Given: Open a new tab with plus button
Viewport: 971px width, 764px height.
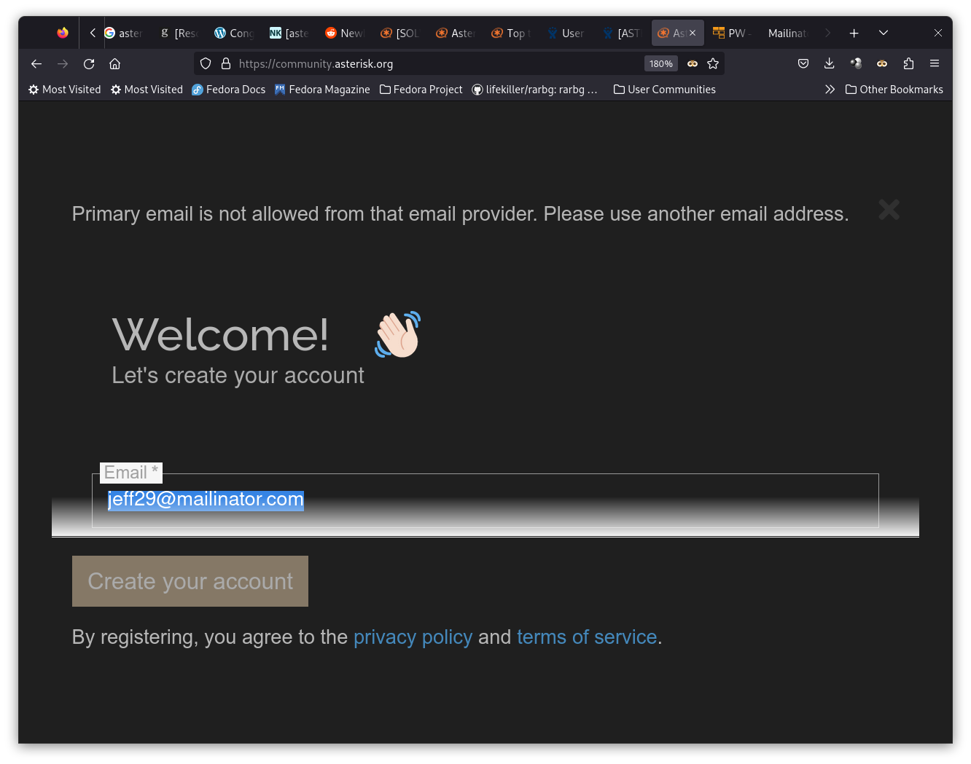Looking at the screenshot, I should coord(854,33).
